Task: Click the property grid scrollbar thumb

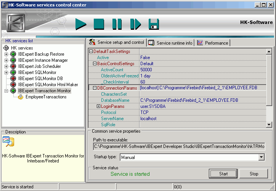Action: pyautogui.click(x=269, y=80)
